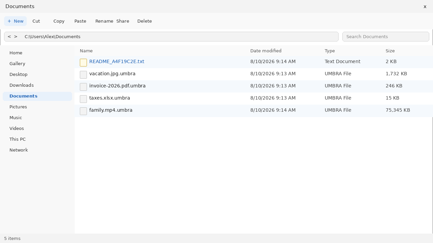Click the address bar path C:\Users\Alex\Documents
The image size is (433, 243).
[x=52, y=36]
